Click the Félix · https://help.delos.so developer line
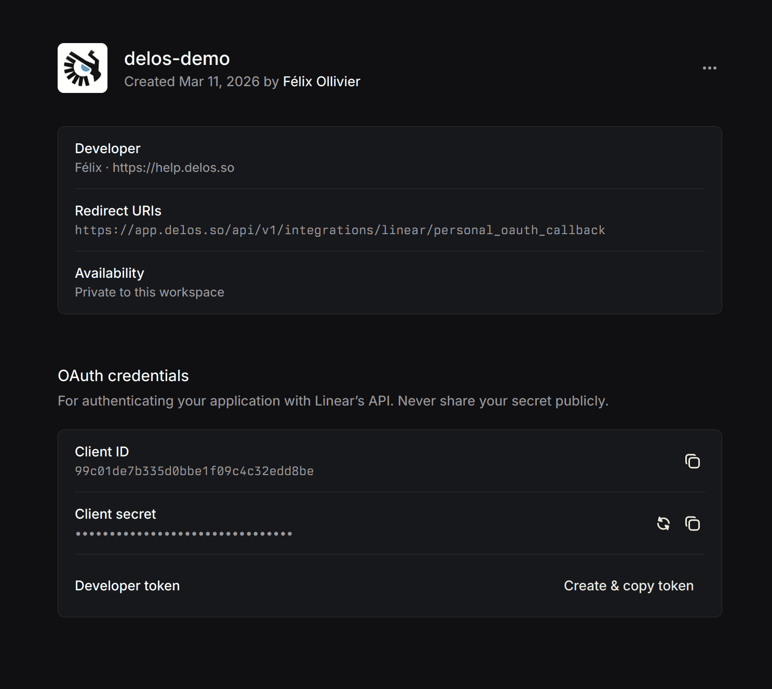Image resolution: width=772 pixels, height=689 pixels. tap(155, 168)
